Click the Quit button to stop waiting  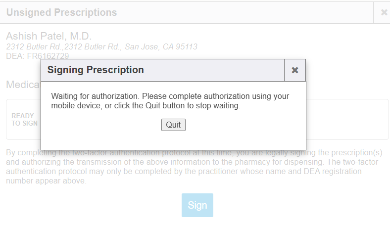[x=173, y=125]
